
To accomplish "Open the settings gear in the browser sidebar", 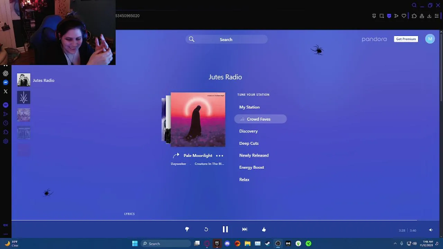I will click(x=6, y=141).
